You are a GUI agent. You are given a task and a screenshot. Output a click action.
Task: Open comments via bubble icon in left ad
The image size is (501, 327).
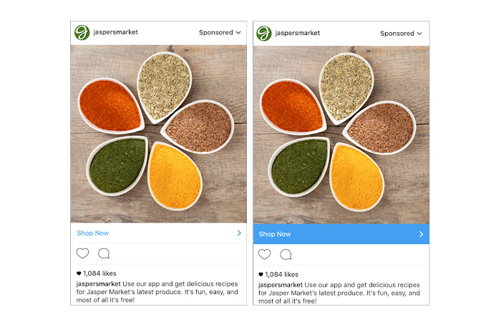coord(104,253)
